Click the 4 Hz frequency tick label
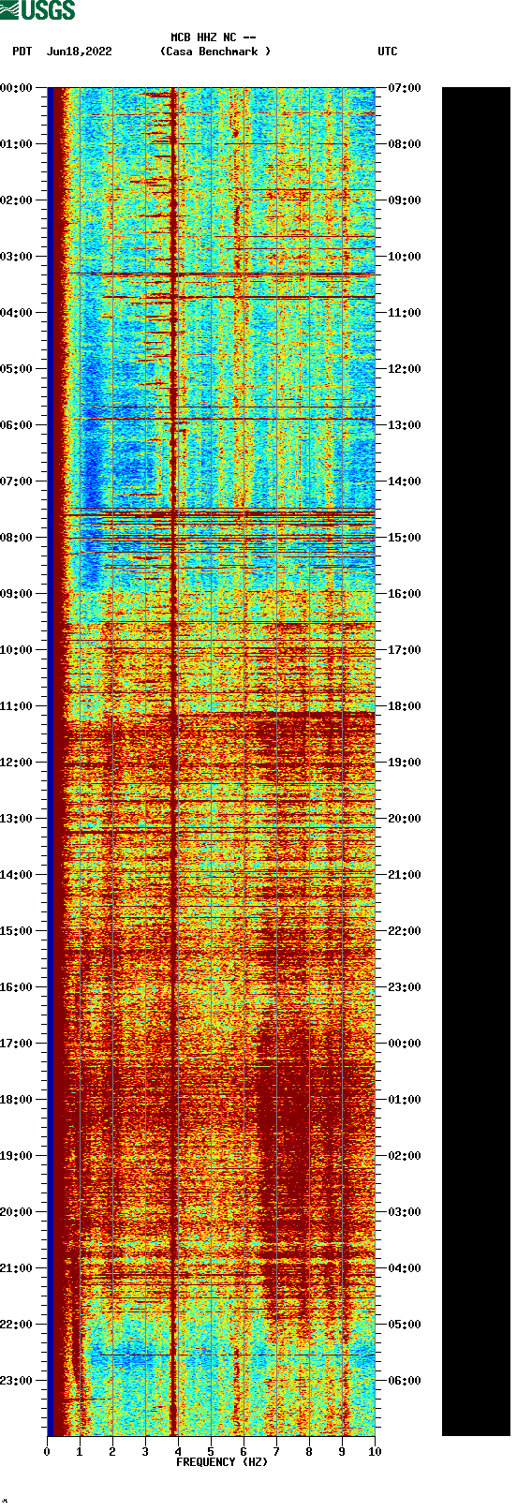The height and width of the screenshot is (1511, 517). pyautogui.click(x=178, y=1452)
